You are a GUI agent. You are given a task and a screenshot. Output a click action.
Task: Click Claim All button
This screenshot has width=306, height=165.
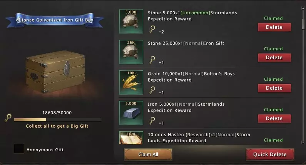coord(148,155)
